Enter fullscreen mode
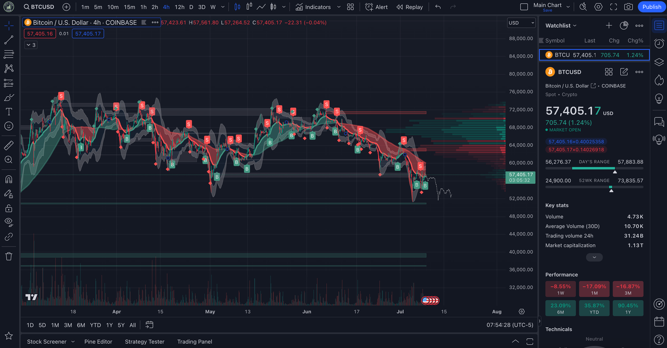Viewport: 667px width, 348px height. pos(613,7)
